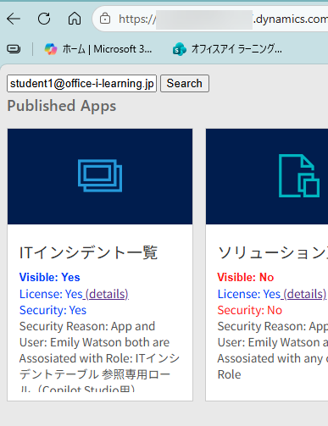Open the browser home page icon
This screenshot has height=426, width=328.
[75, 19]
